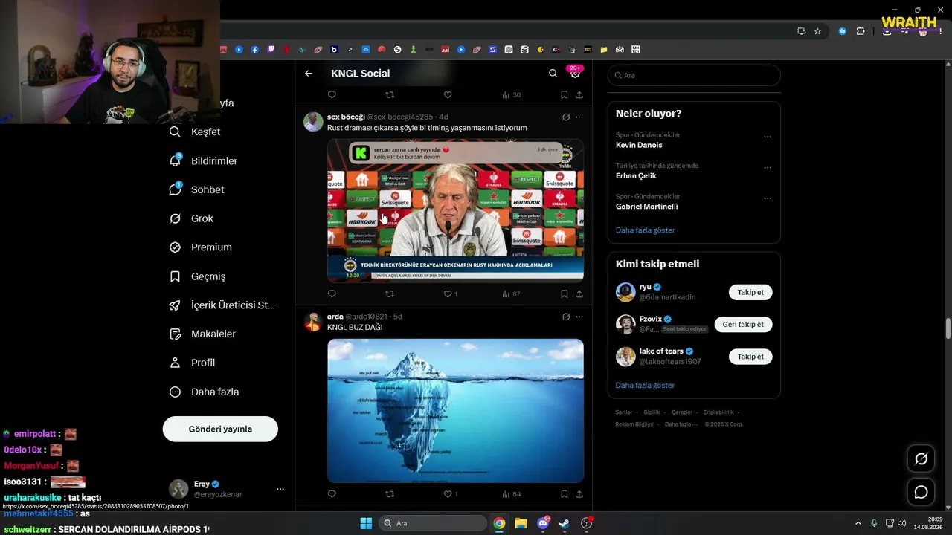This screenshot has height=535, width=952.
Task: Click the Windows taskbar Ara search box
Action: (x=433, y=523)
